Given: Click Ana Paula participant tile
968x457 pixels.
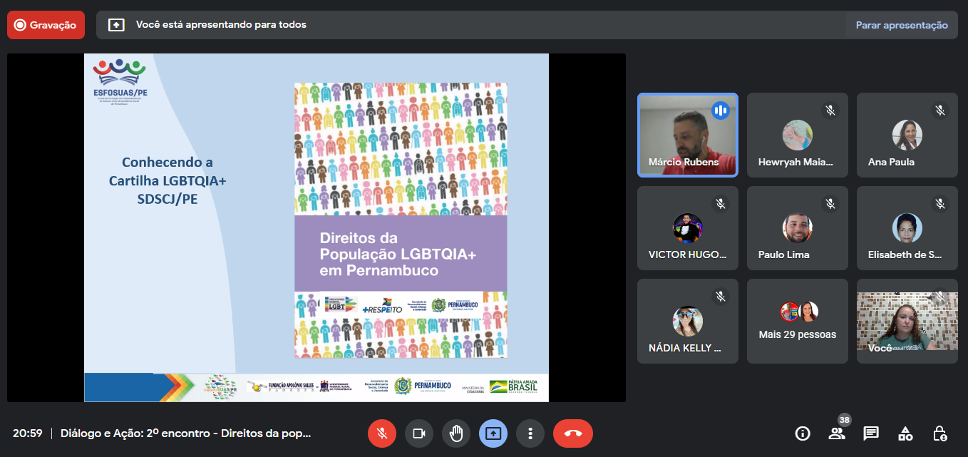Looking at the screenshot, I should 907,134.
